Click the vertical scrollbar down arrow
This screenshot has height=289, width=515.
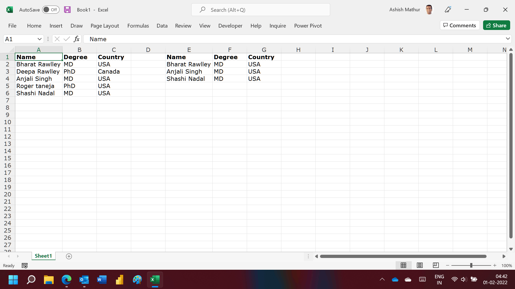(511, 249)
